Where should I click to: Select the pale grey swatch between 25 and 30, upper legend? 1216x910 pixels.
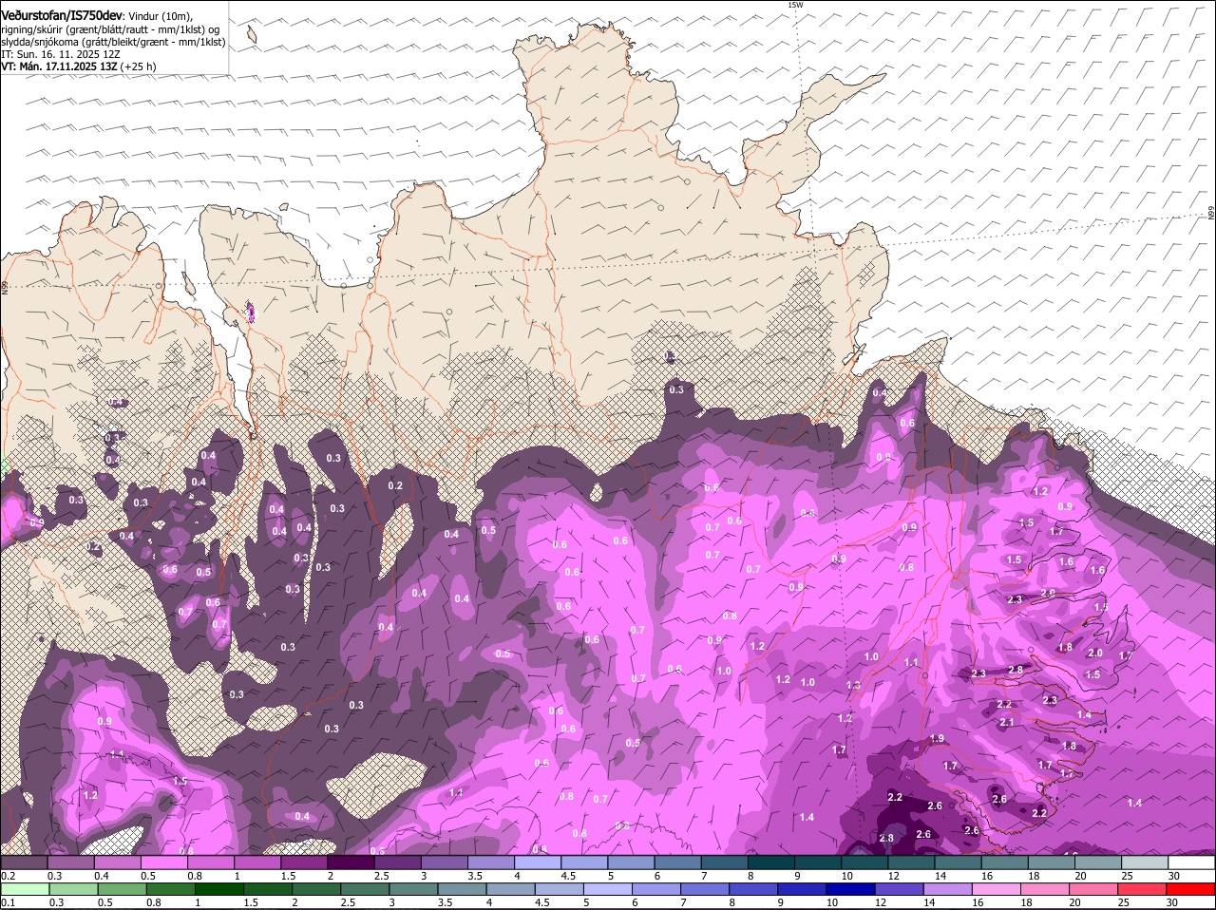(1145, 863)
